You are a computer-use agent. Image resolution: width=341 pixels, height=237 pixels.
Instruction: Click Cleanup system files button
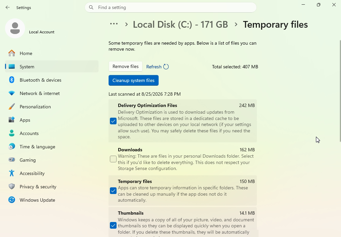134,80
